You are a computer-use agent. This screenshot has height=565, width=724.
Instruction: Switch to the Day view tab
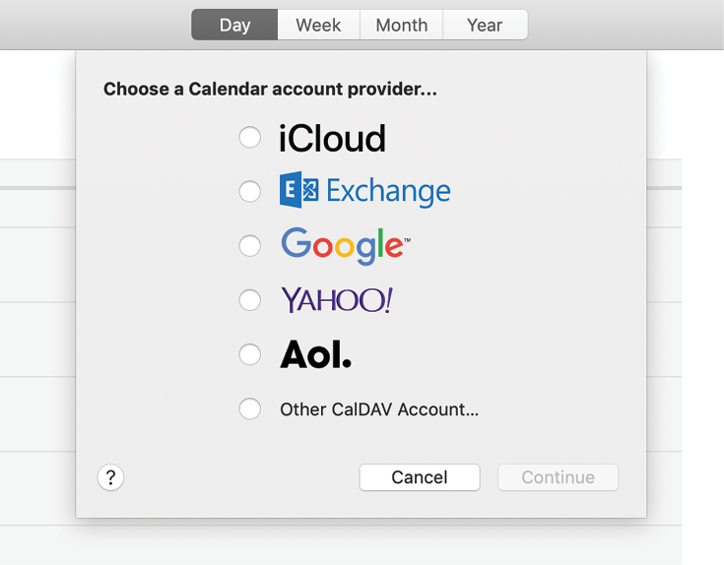coord(234,26)
